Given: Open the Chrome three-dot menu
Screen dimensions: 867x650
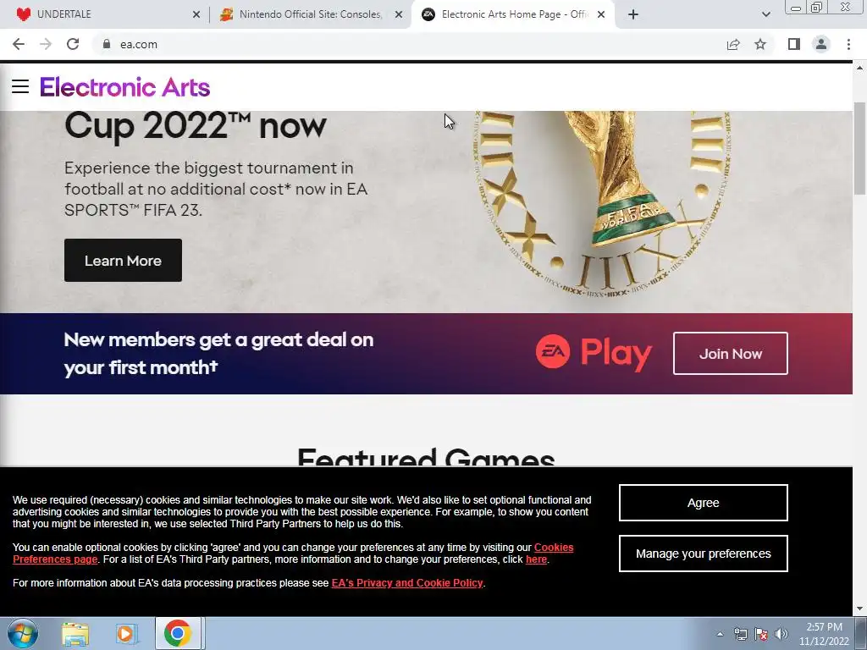Looking at the screenshot, I should (848, 44).
